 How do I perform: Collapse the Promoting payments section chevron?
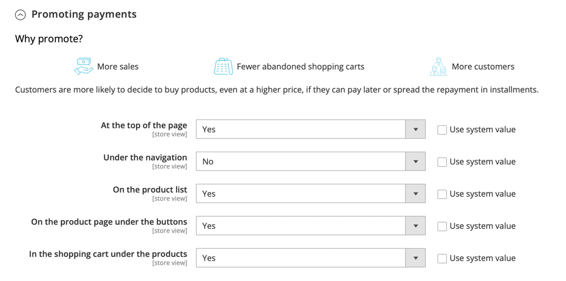pyautogui.click(x=21, y=15)
